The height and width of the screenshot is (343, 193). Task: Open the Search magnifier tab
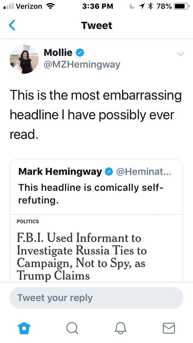pyautogui.click(x=72, y=328)
